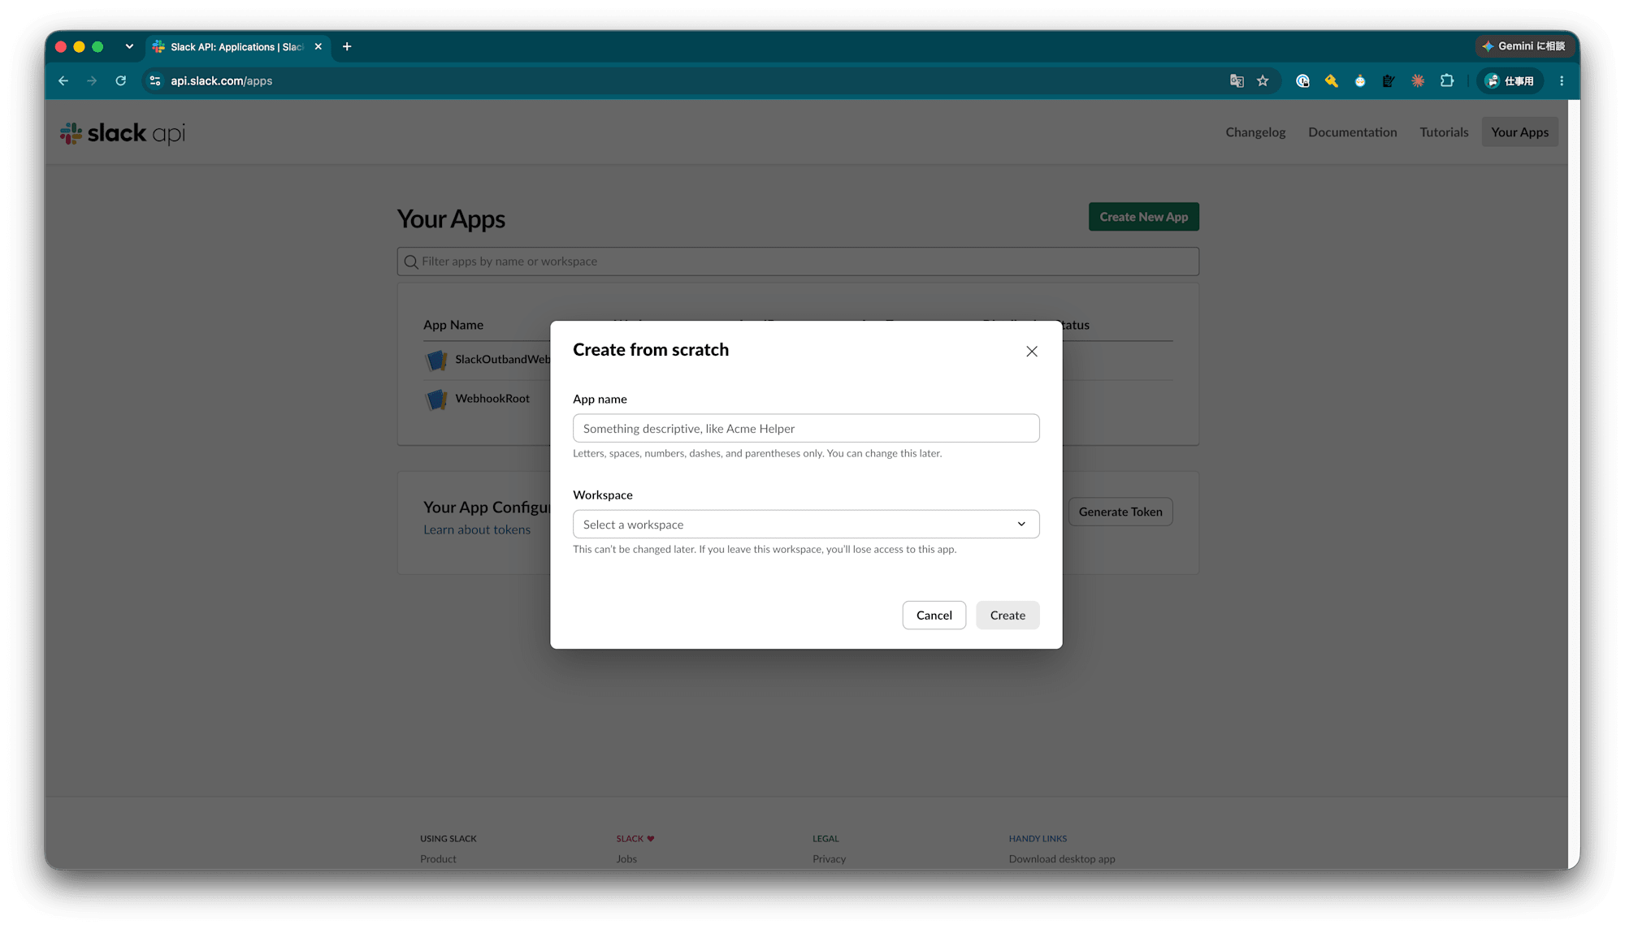
Task: Click the App name input field
Action: (806, 428)
